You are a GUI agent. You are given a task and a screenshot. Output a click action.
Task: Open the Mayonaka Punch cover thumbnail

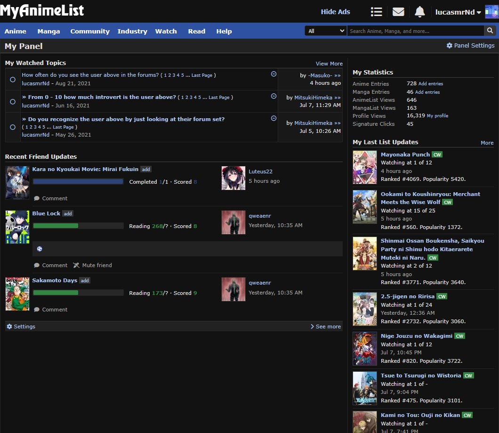coord(364,167)
